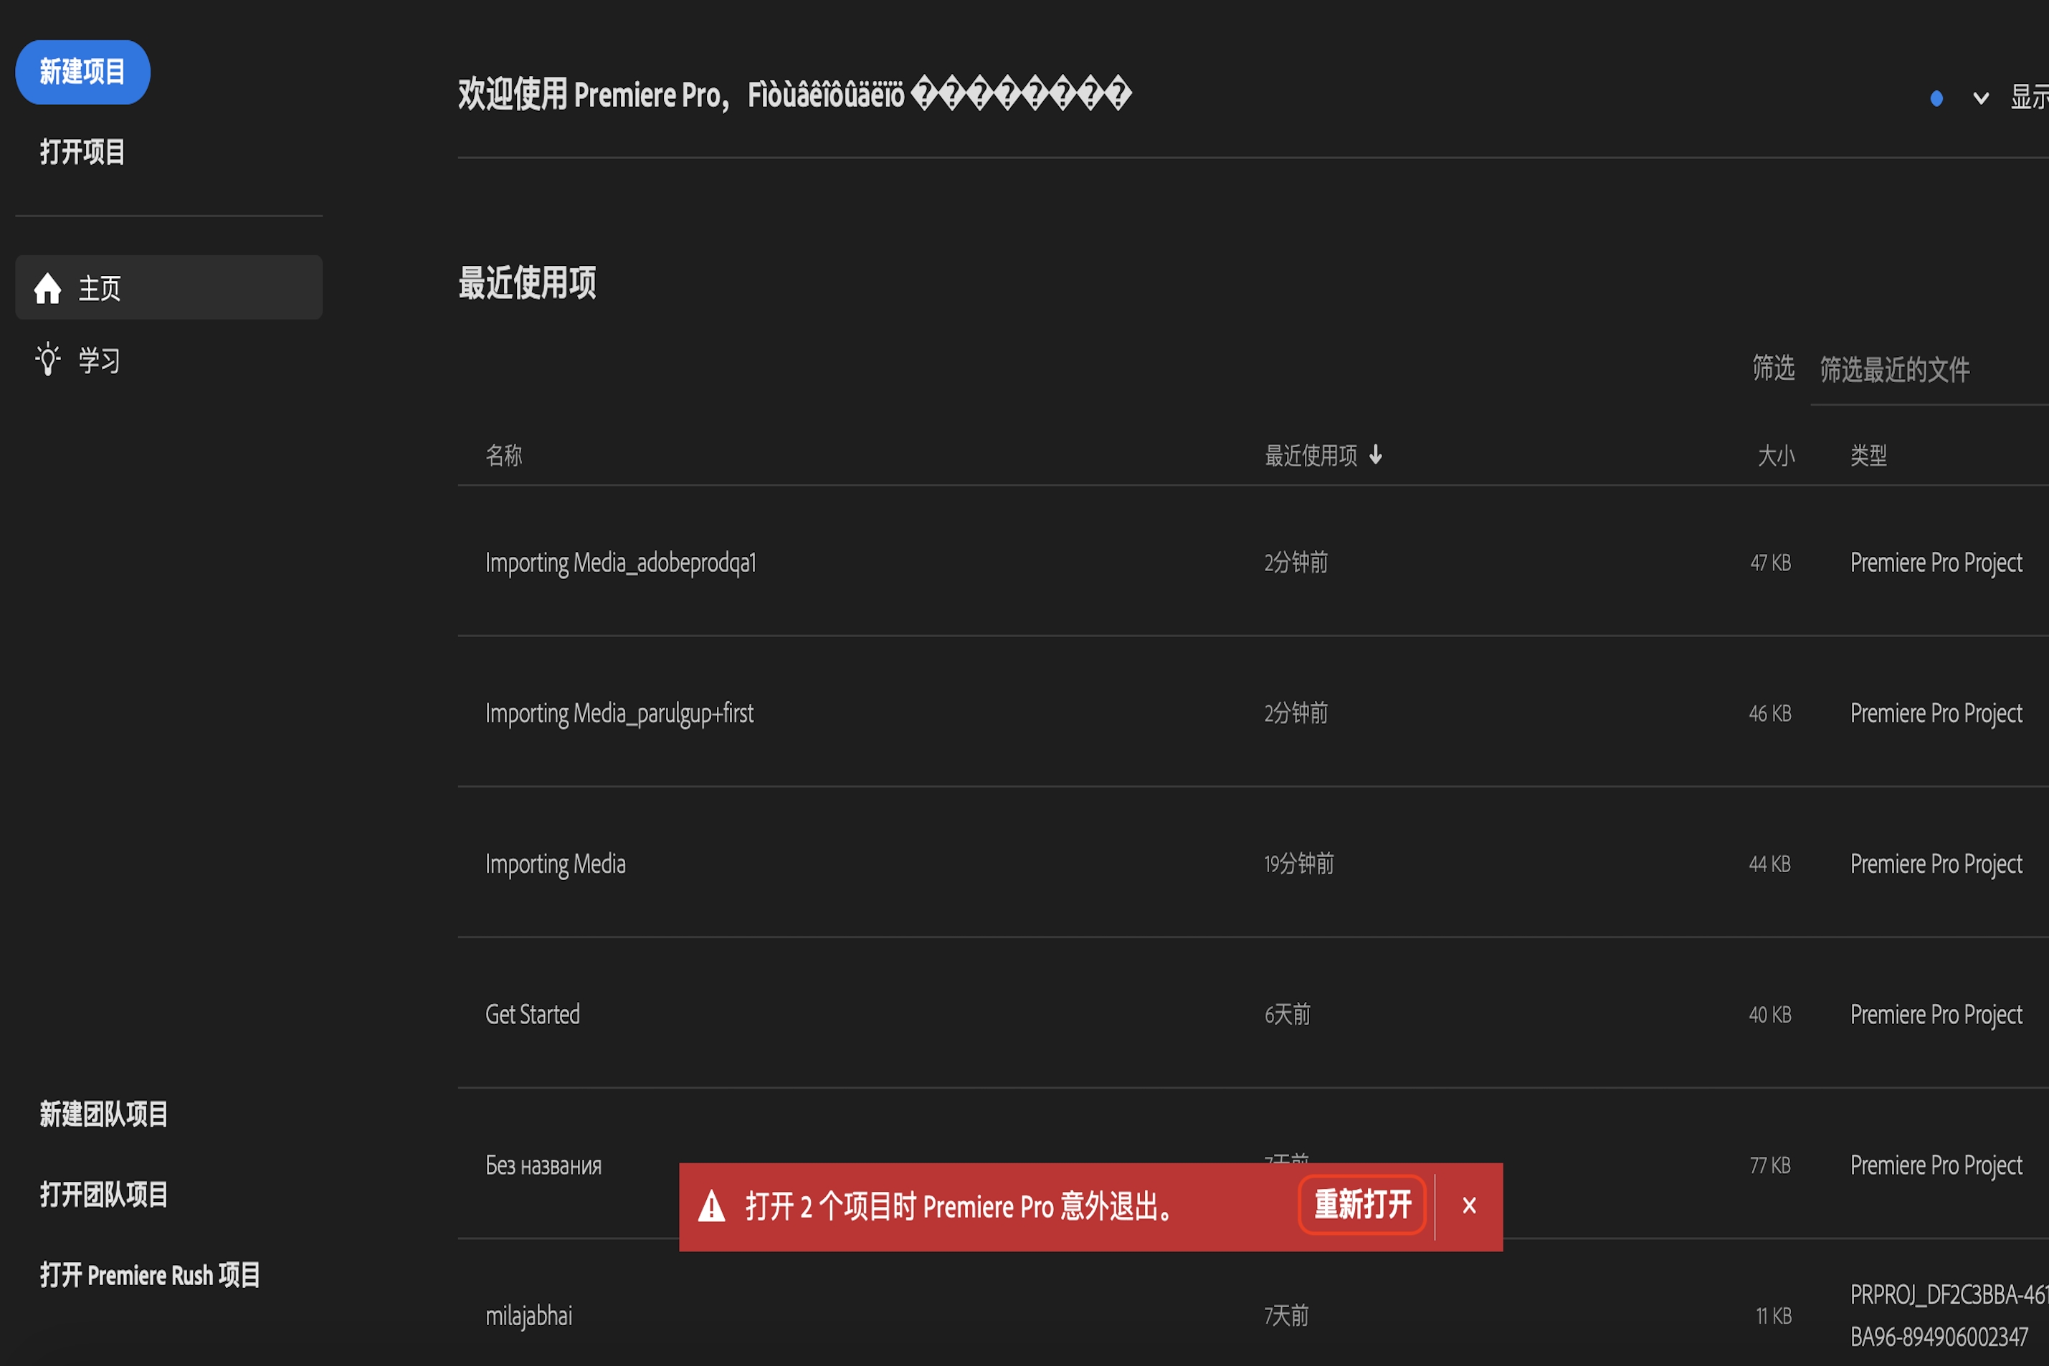The height and width of the screenshot is (1366, 2049).
Task: Click the 新建项目 button
Action: click(82, 72)
